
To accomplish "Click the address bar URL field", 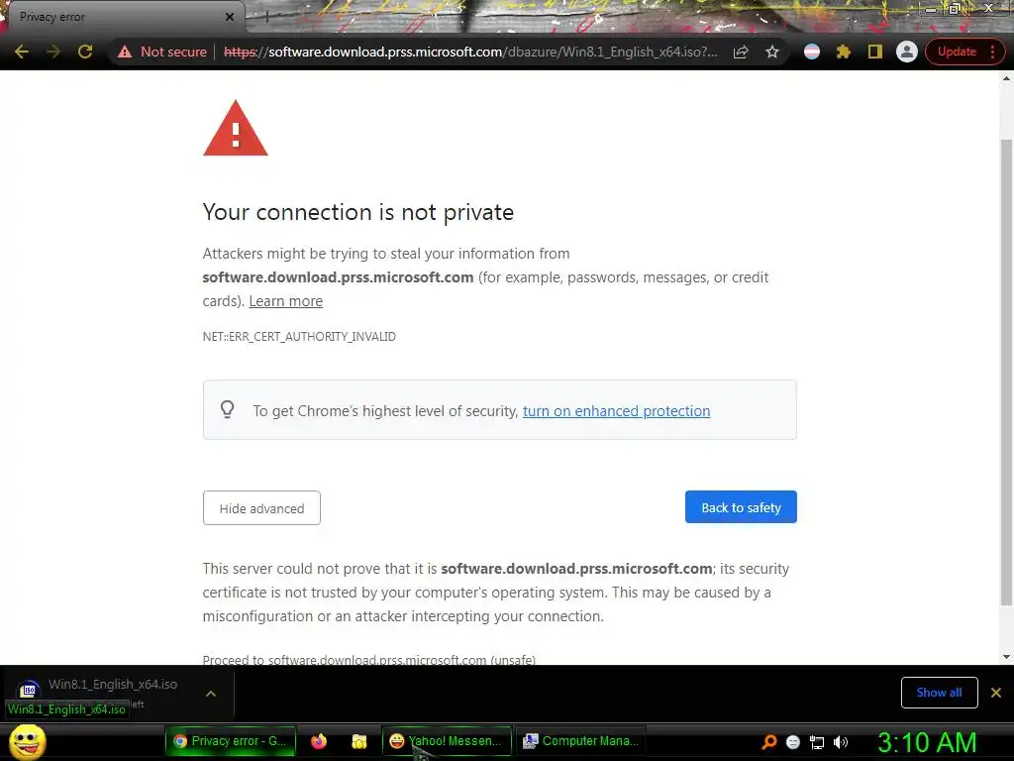I will [x=470, y=52].
